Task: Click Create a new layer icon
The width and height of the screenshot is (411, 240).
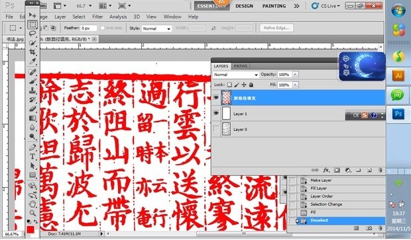Action: (369, 170)
